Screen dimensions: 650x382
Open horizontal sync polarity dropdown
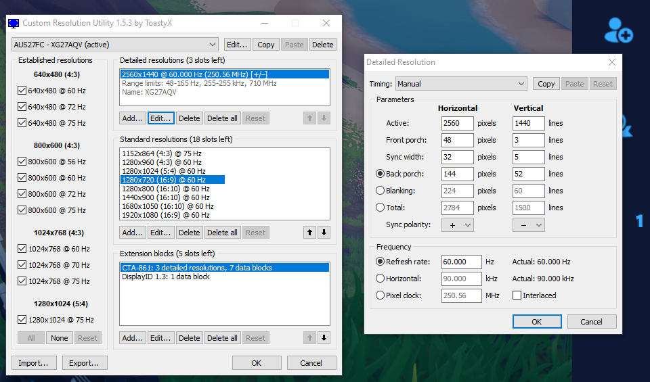458,225
